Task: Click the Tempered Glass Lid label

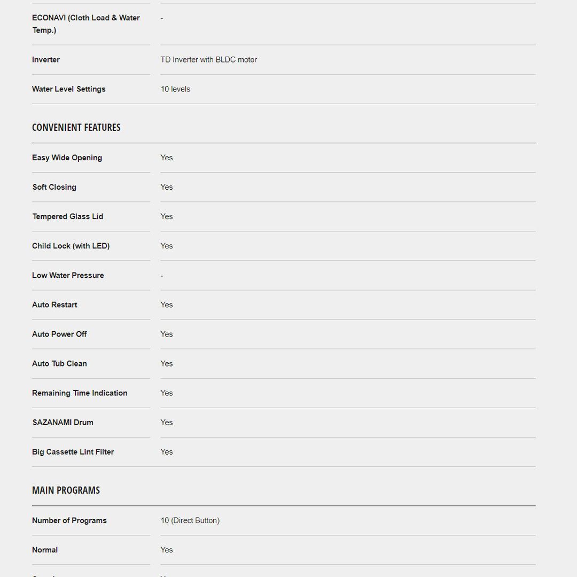Action: click(68, 216)
